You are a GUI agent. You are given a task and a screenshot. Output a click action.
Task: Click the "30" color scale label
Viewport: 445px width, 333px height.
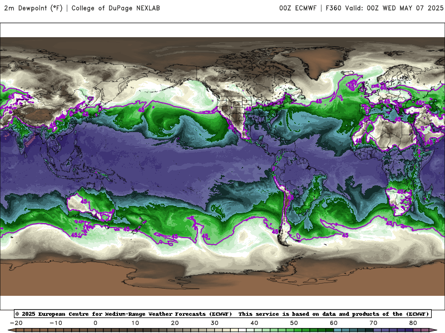coord(215,323)
